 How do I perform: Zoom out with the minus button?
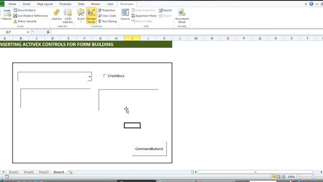point(299,177)
